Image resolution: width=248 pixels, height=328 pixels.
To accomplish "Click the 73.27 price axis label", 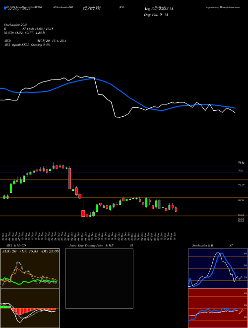I will (241, 185).
